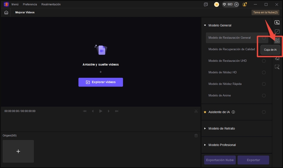Select the magic selection wand icon
Viewport: 283px width, 168px height.
[x=277, y=67]
